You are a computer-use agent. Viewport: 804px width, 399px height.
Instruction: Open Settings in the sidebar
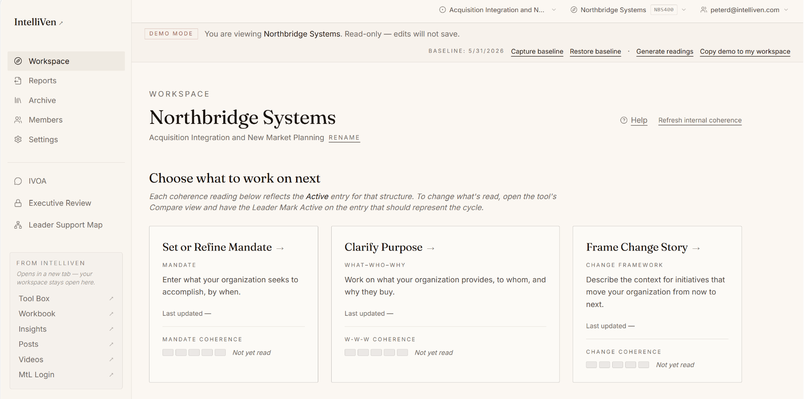click(66, 139)
